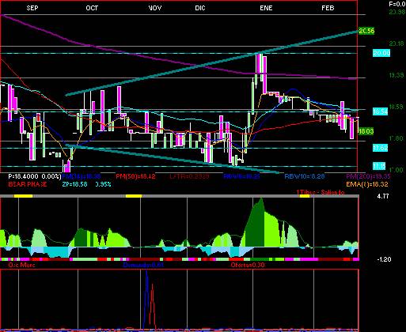Select the green 18.03 last price tag
This screenshot has width=406, height=332.
click(366, 131)
